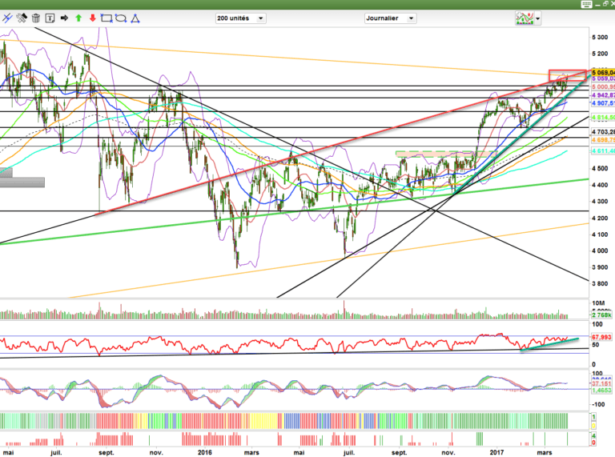Select the text annotation tool
The image size is (615, 457).
50,17
